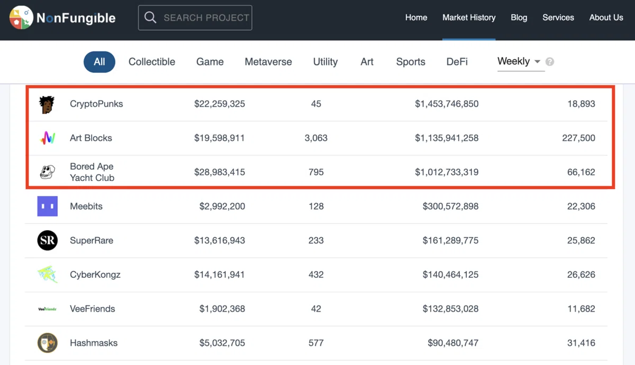Image resolution: width=635 pixels, height=365 pixels.
Task: Select the Game category filter
Action: point(210,62)
